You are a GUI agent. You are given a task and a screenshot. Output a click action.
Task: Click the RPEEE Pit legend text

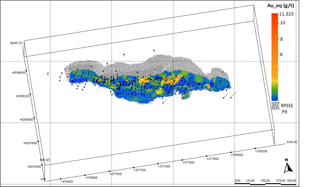click(287, 109)
